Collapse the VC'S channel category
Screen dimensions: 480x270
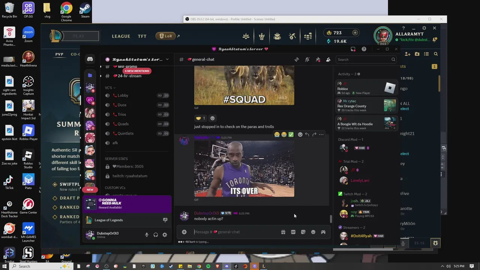[x=110, y=88]
